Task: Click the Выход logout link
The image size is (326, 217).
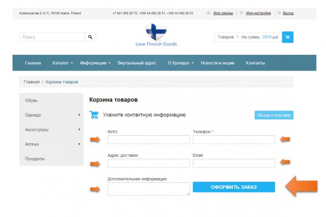Action: tap(288, 12)
